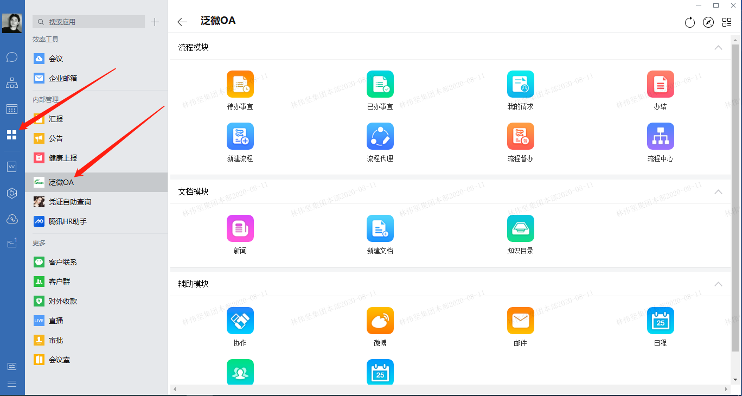Open page in browser via compass icon
The height and width of the screenshot is (396, 742).
[708, 22]
